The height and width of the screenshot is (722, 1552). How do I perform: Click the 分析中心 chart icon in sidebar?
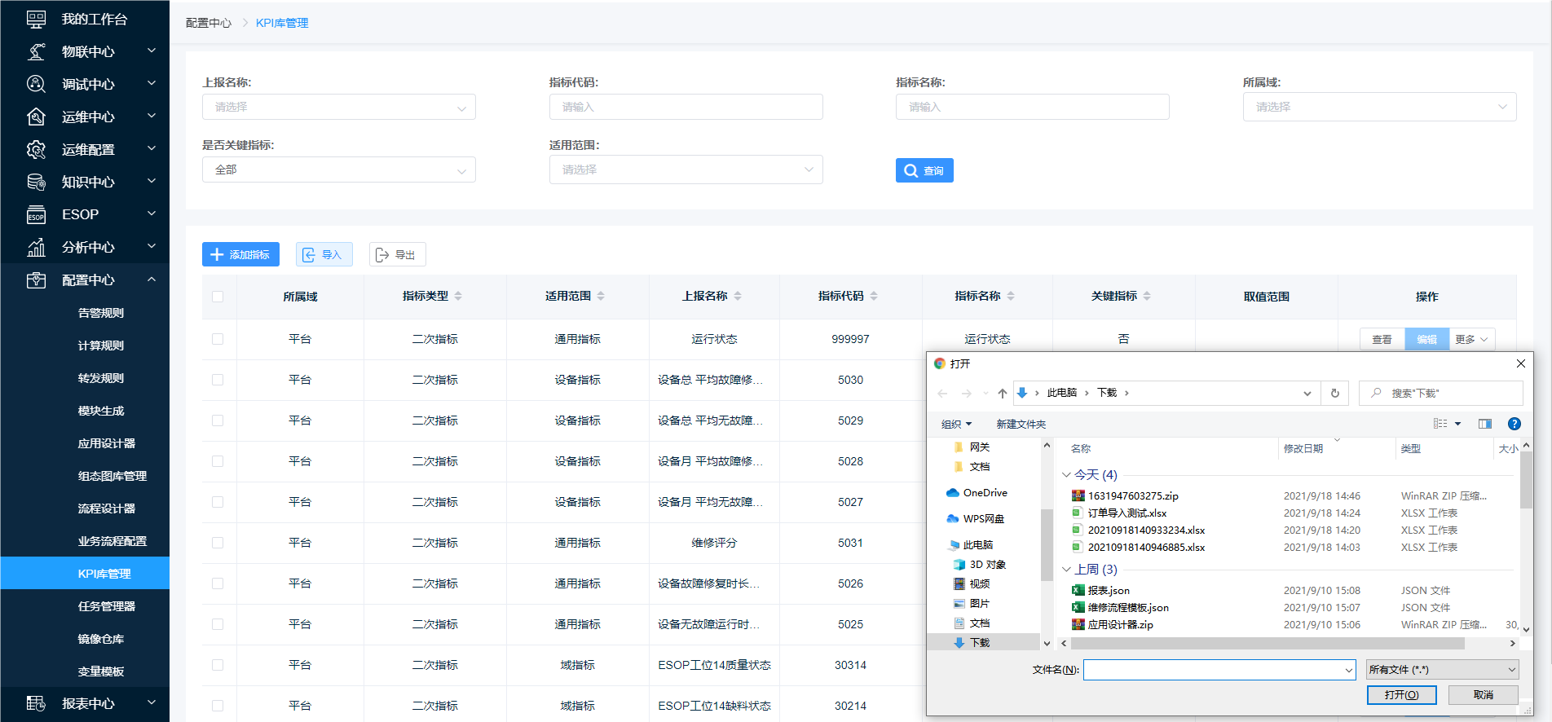pos(36,247)
